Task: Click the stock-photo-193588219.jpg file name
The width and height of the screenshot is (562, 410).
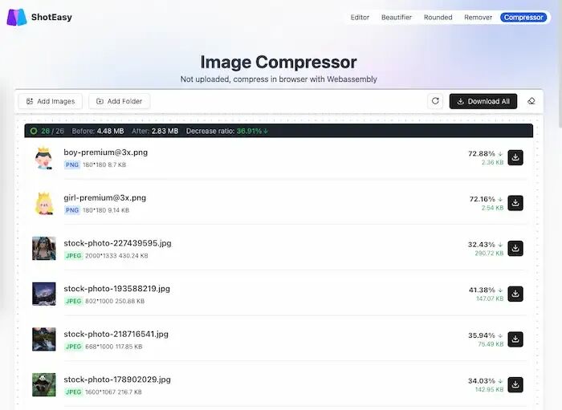Action: click(117, 289)
